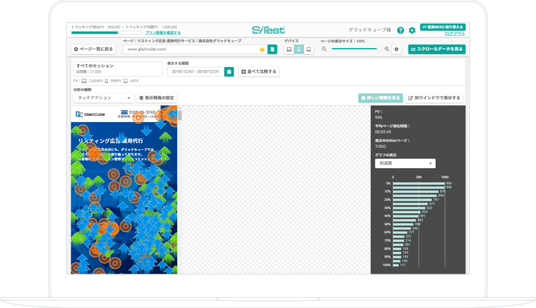Zoom in page display size icon
The height and width of the screenshot is (308, 536).
387,49
